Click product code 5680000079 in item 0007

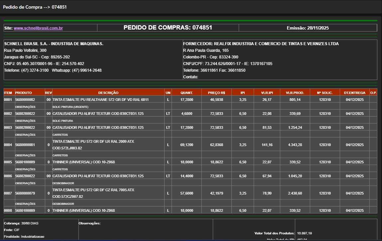(x=25, y=193)
